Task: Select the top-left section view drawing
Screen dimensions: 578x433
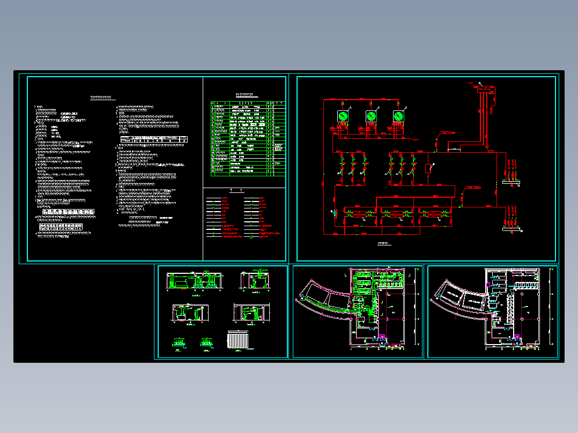Action: point(195,282)
